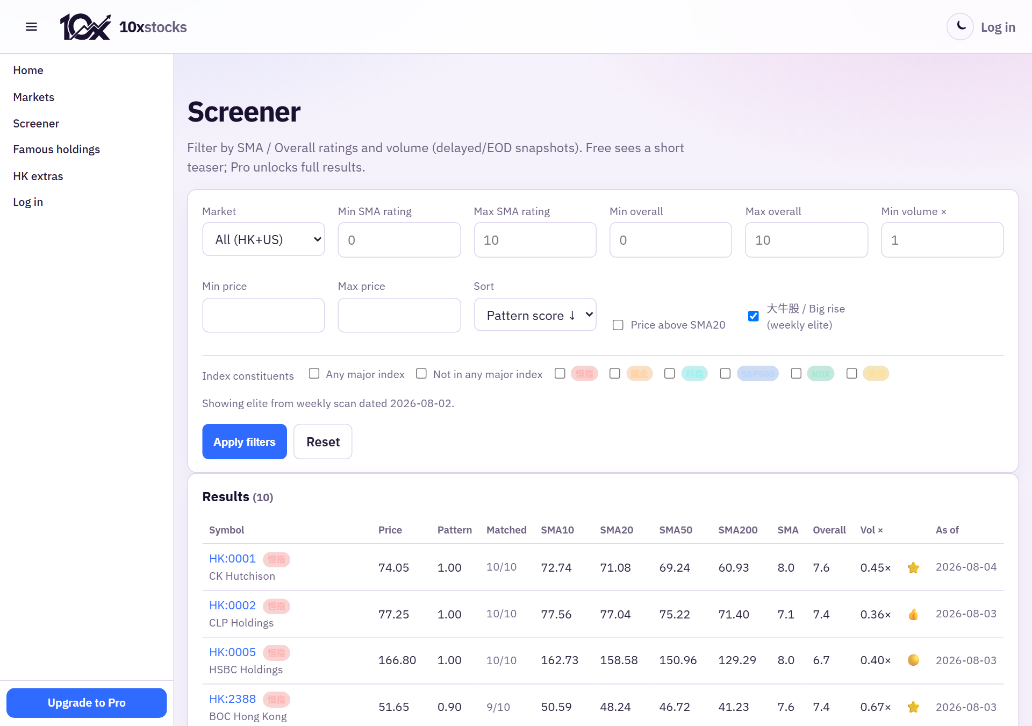Click date 2026-08-04 in HK:0001 row

pos(966,567)
